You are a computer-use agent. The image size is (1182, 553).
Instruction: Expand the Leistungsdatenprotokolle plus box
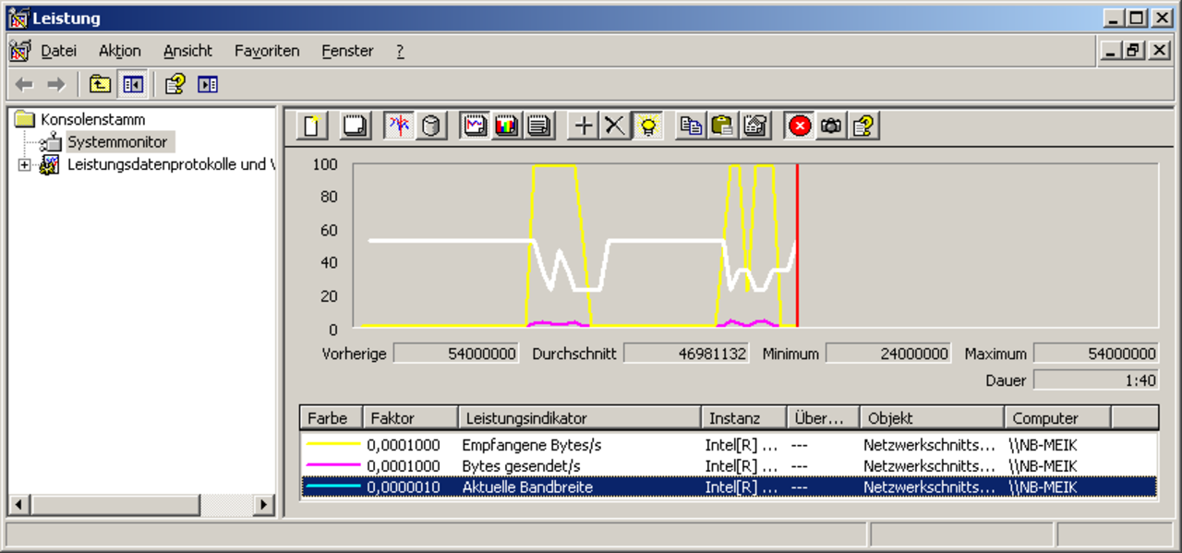point(24,165)
